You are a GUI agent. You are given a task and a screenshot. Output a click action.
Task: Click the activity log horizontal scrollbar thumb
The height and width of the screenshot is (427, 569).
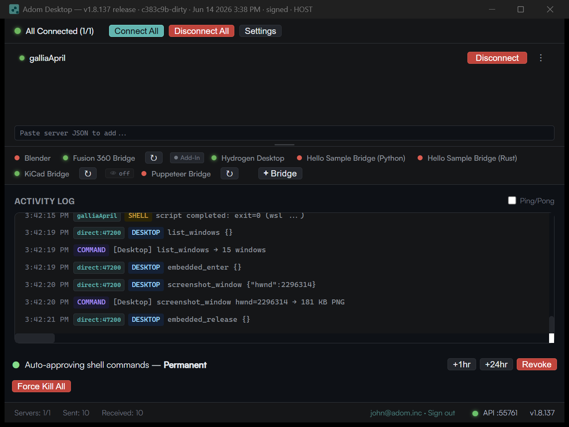click(35, 338)
